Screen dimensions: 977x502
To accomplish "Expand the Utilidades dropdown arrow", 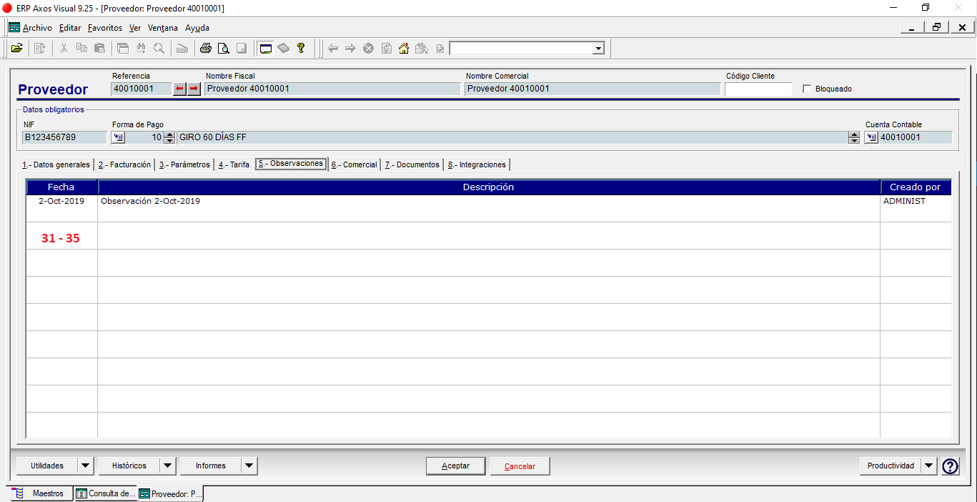I will (x=85, y=466).
